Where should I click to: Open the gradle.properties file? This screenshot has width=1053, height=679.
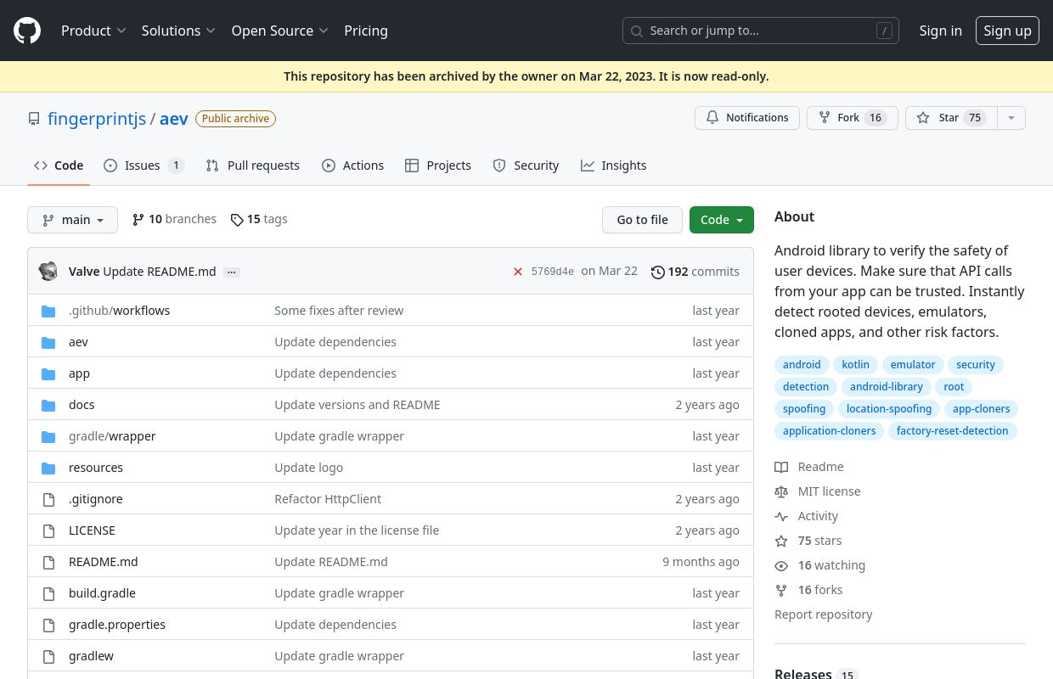click(117, 625)
